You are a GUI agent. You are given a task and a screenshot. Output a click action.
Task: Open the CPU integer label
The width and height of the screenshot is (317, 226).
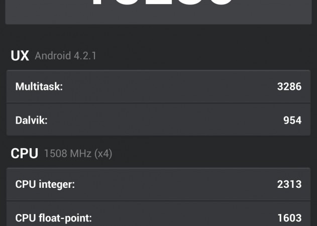click(45, 184)
